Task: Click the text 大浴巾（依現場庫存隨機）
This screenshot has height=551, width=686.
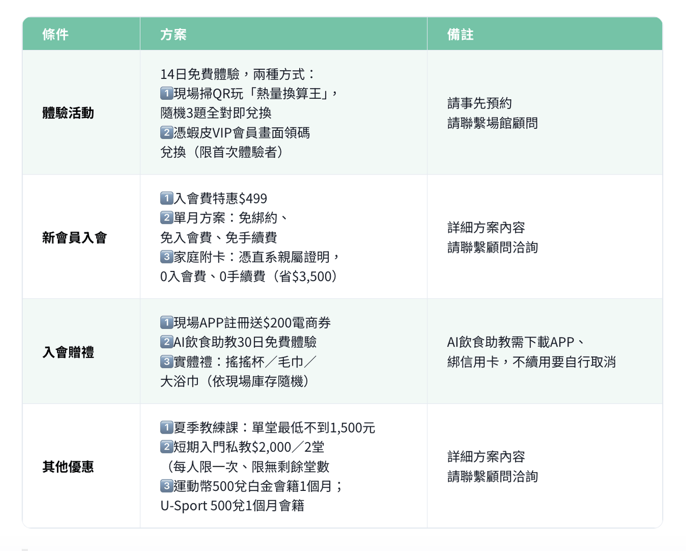Action: [x=235, y=381]
